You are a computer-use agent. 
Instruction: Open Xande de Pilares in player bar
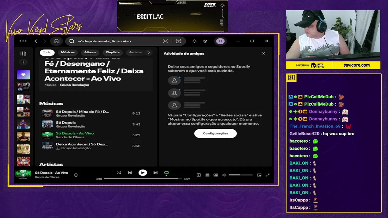47,177
